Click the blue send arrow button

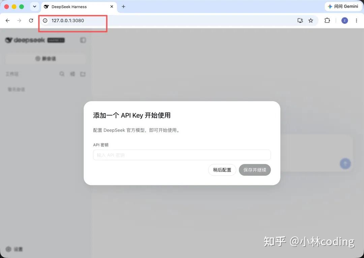[345, 164]
